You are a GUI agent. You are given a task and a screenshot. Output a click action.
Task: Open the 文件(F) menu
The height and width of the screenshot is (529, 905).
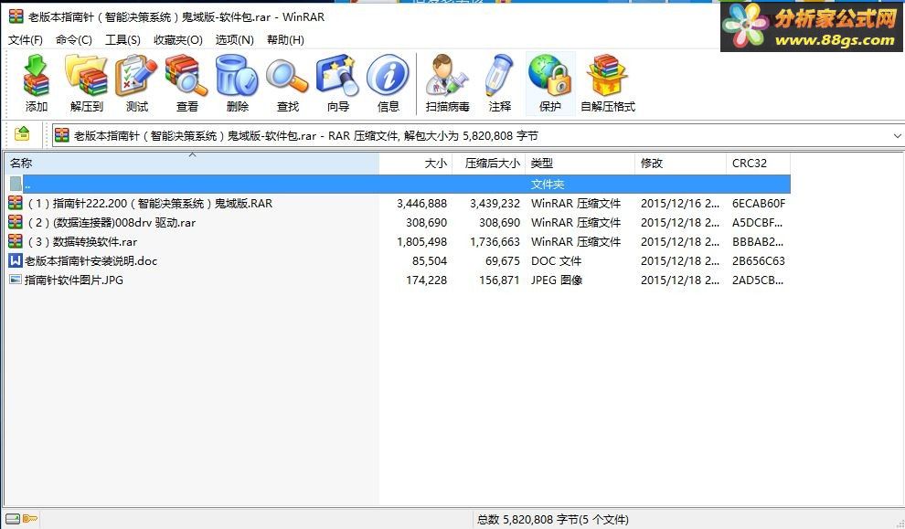26,40
